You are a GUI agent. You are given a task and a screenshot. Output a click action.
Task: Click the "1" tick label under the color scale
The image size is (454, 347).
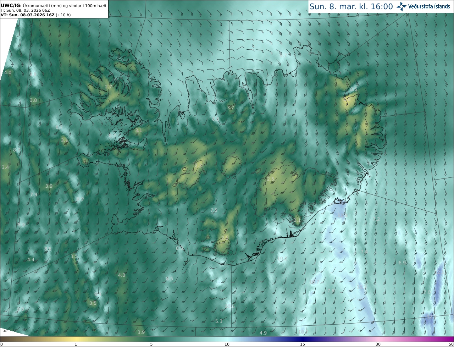76,344
